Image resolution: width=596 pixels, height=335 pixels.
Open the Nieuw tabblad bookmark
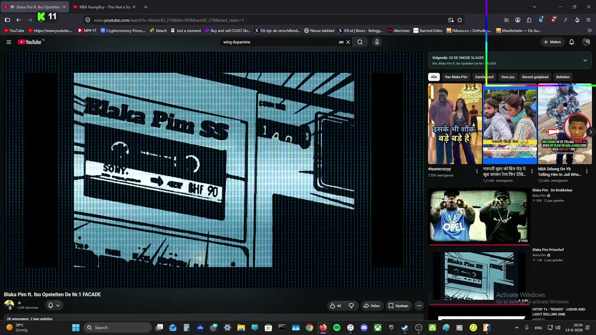[x=319, y=31]
